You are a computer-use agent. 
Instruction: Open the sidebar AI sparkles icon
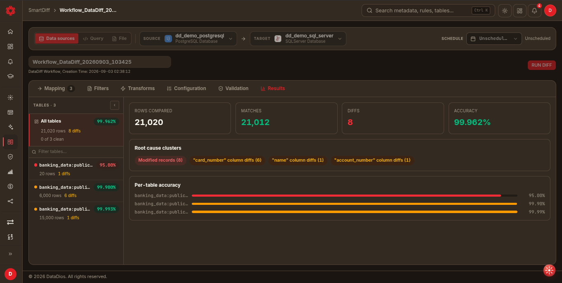(10, 127)
